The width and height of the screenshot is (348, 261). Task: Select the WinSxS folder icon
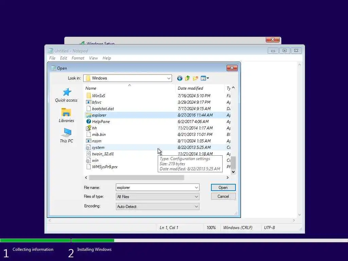pos(89,95)
